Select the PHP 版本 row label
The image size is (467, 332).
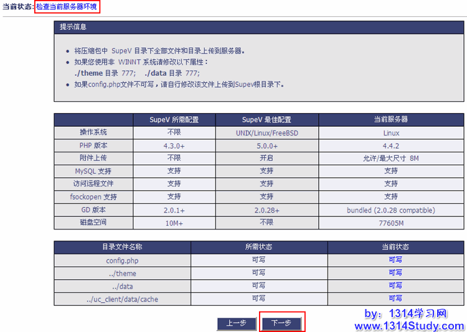point(93,145)
